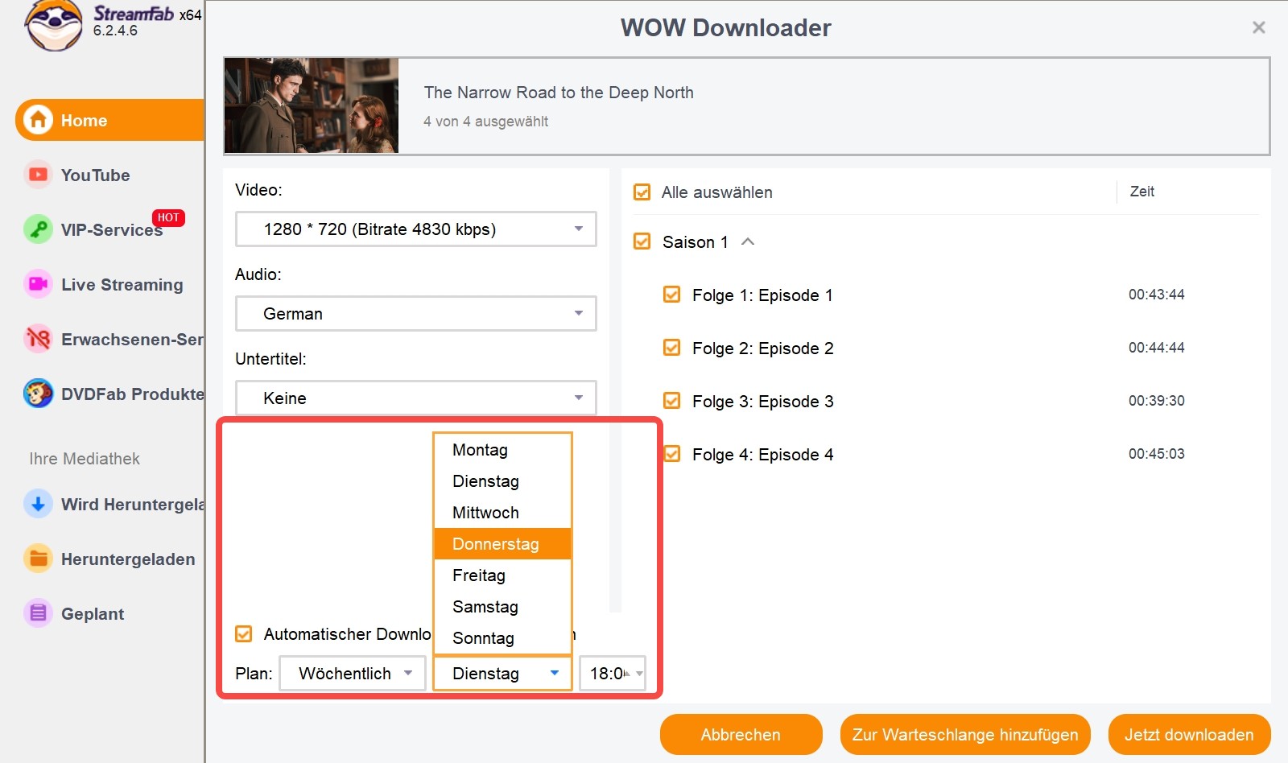
Task: Disable Automatischer Download checkbox
Action: click(x=243, y=633)
